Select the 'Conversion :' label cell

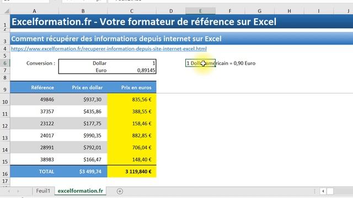click(34, 63)
